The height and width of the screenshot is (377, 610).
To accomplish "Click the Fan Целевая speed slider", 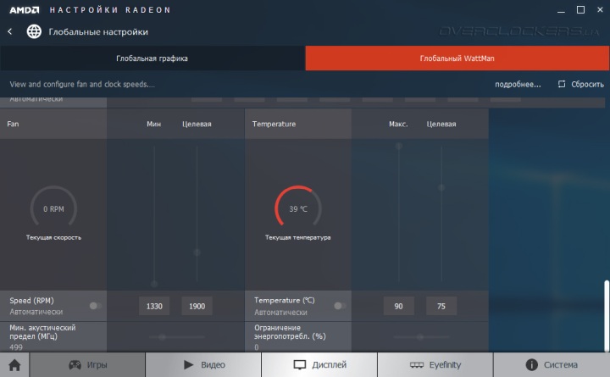I will (197, 214).
